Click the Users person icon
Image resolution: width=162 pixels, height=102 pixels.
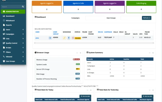4,29
